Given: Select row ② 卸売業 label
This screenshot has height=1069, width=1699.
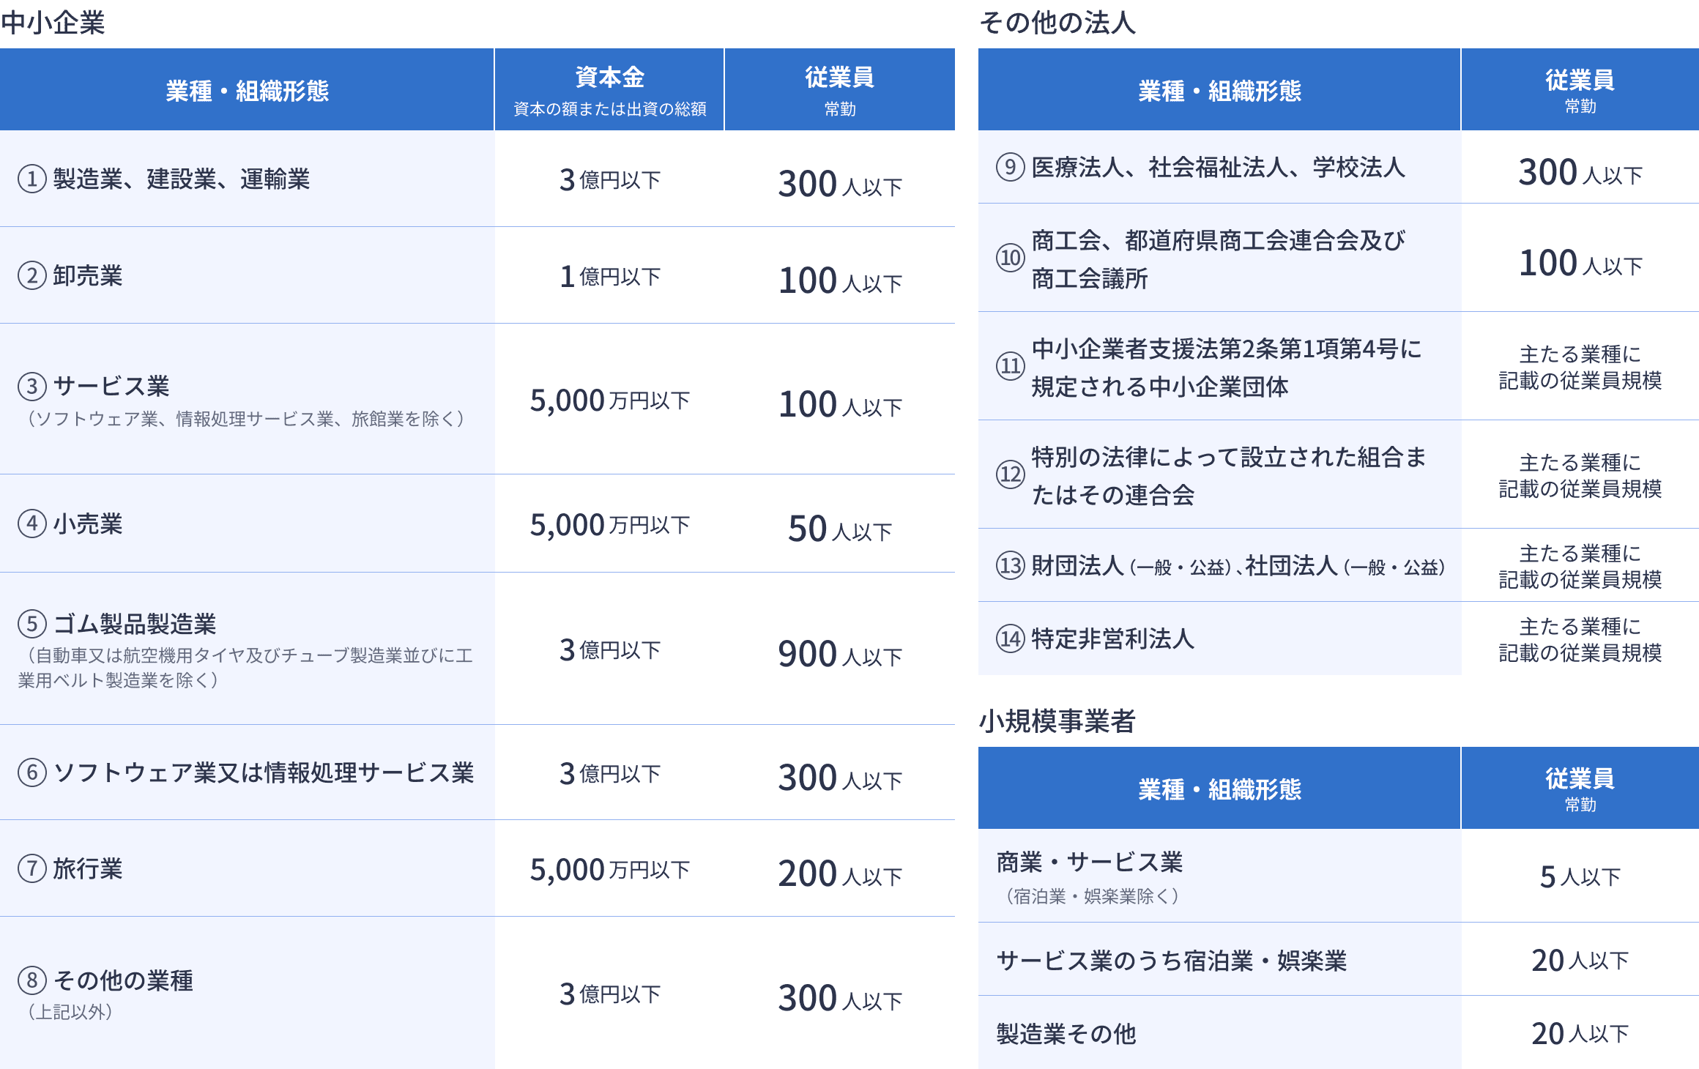Looking at the screenshot, I should 70,275.
